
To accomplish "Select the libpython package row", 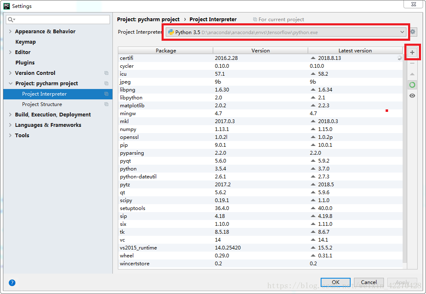I will (x=261, y=97).
